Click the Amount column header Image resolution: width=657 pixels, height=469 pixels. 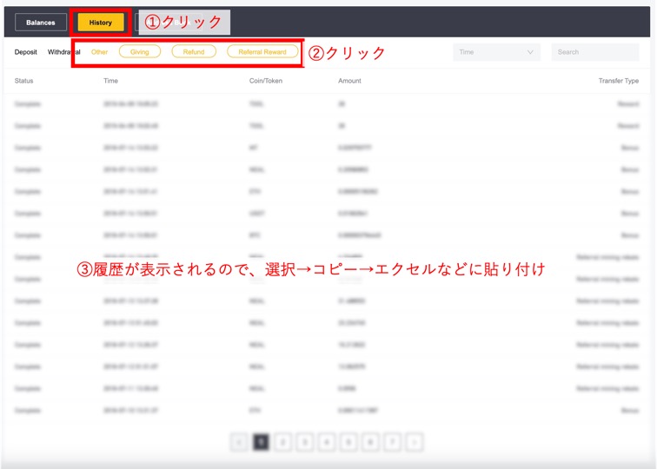click(x=349, y=81)
